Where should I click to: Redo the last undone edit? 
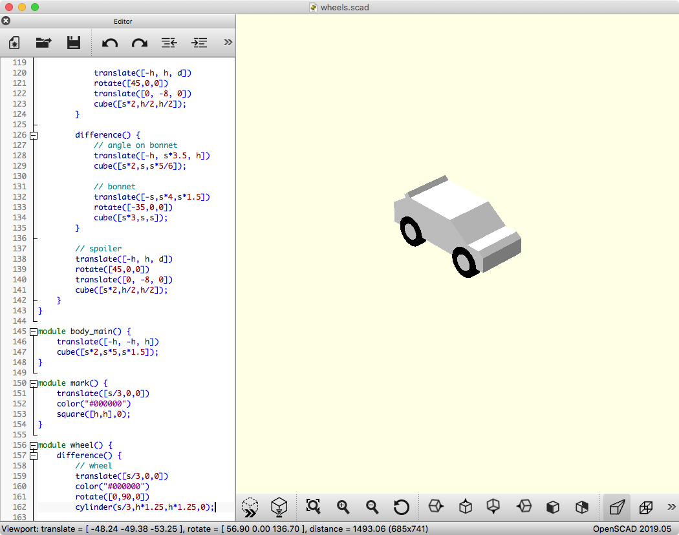coord(139,43)
